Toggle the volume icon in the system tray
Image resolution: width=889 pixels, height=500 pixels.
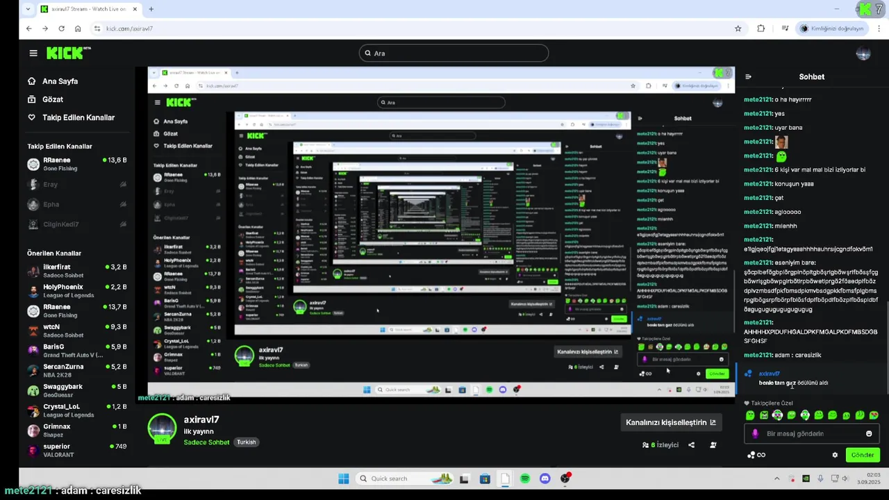pyautogui.click(x=845, y=478)
